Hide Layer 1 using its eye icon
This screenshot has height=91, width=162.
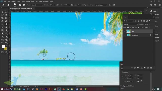coord(125,31)
